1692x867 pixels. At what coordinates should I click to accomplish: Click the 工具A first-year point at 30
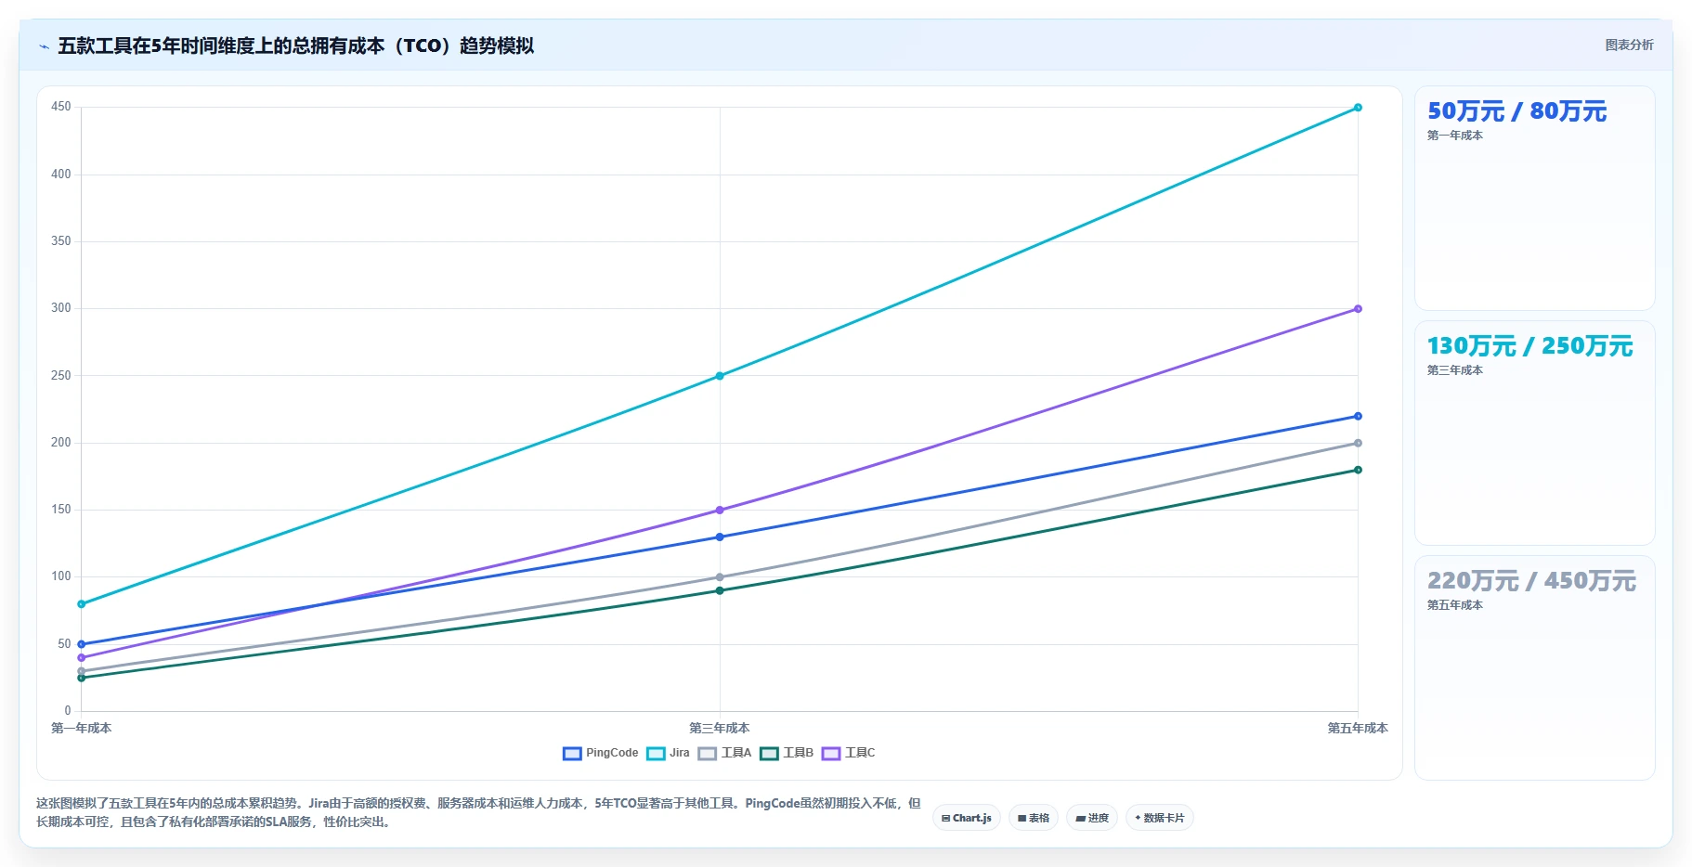pos(82,671)
